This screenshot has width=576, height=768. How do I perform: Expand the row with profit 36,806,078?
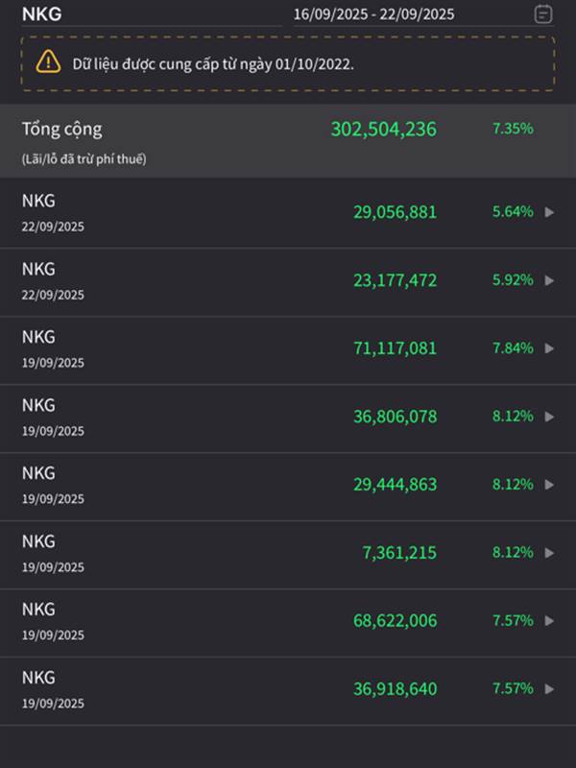pyautogui.click(x=549, y=417)
